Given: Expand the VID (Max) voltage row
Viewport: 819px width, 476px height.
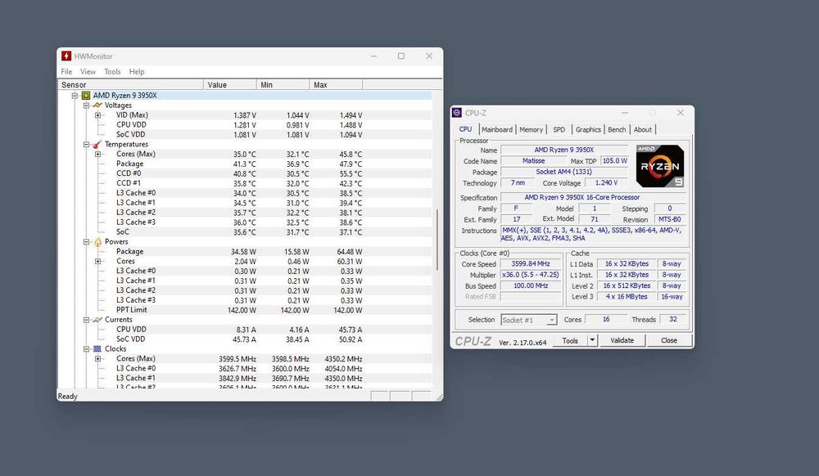Looking at the screenshot, I should (97, 115).
